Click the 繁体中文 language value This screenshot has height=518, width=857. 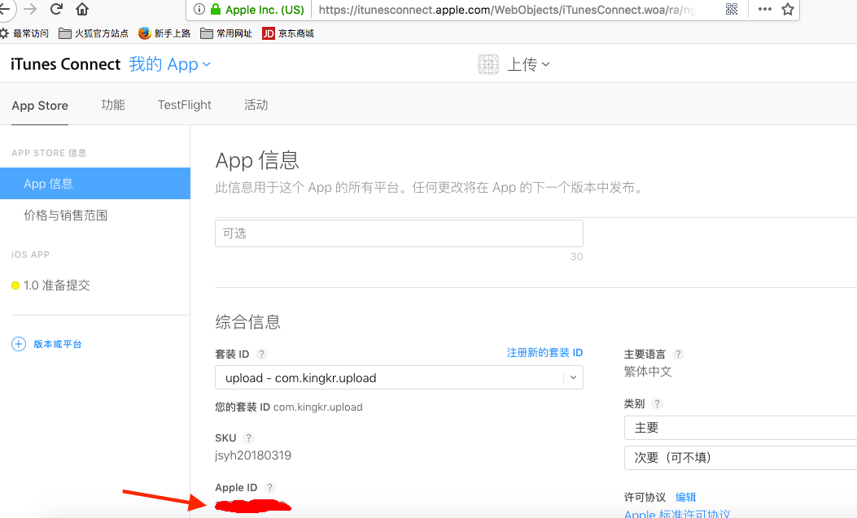point(648,372)
